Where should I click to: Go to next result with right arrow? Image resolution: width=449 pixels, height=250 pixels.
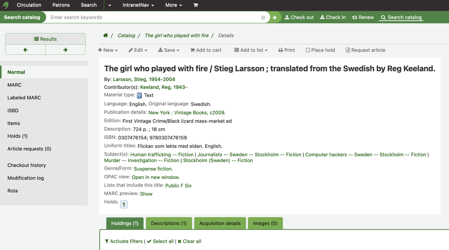click(x=65, y=50)
